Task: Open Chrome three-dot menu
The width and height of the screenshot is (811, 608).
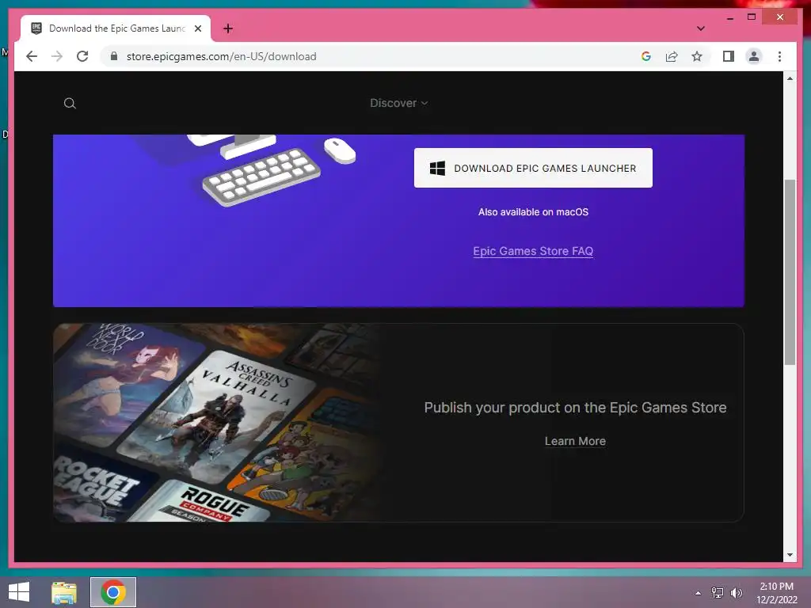Action: (x=779, y=56)
